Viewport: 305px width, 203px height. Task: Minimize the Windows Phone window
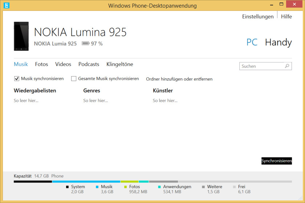pos(272,4)
